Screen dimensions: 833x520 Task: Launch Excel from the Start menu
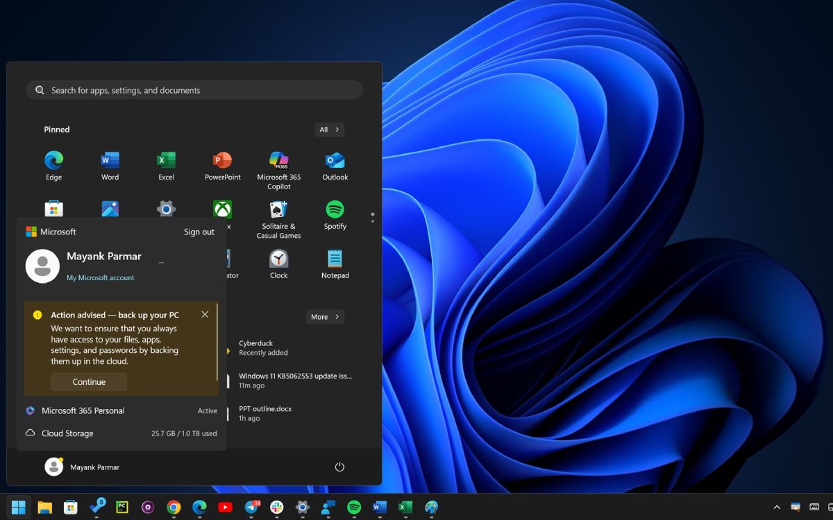point(166,165)
